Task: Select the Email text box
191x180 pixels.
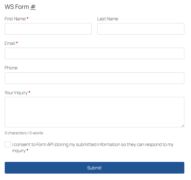Action: (x=94, y=53)
